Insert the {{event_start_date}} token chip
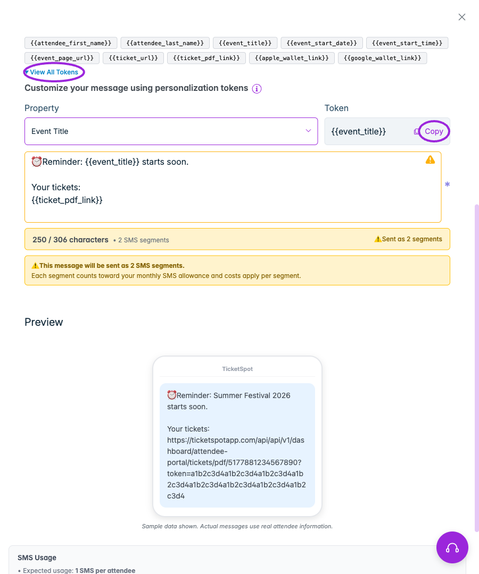 point(321,43)
